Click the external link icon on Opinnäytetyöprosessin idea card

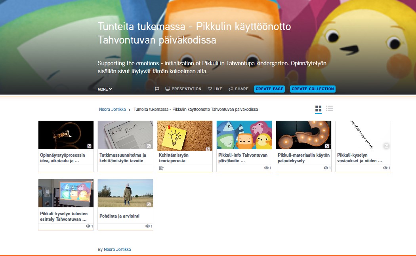[x=90, y=146]
